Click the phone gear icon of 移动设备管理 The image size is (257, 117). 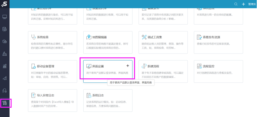pyautogui.click(x=33, y=66)
